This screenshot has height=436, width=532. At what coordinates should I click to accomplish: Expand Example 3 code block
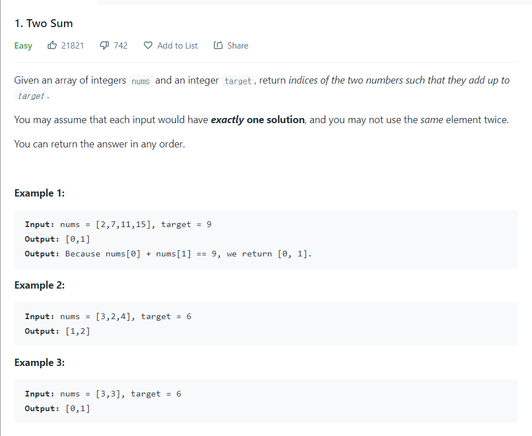click(x=266, y=401)
